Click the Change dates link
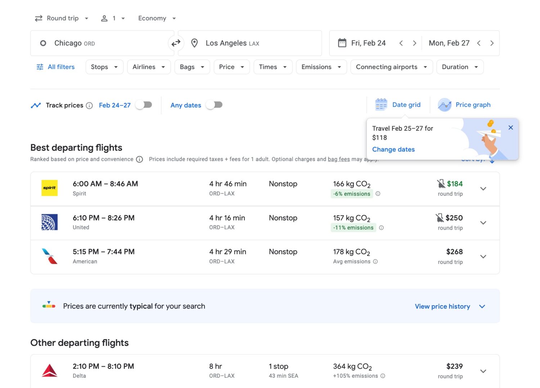 (x=393, y=149)
